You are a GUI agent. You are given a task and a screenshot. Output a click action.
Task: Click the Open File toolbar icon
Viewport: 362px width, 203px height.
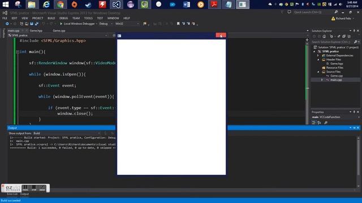(27, 24)
